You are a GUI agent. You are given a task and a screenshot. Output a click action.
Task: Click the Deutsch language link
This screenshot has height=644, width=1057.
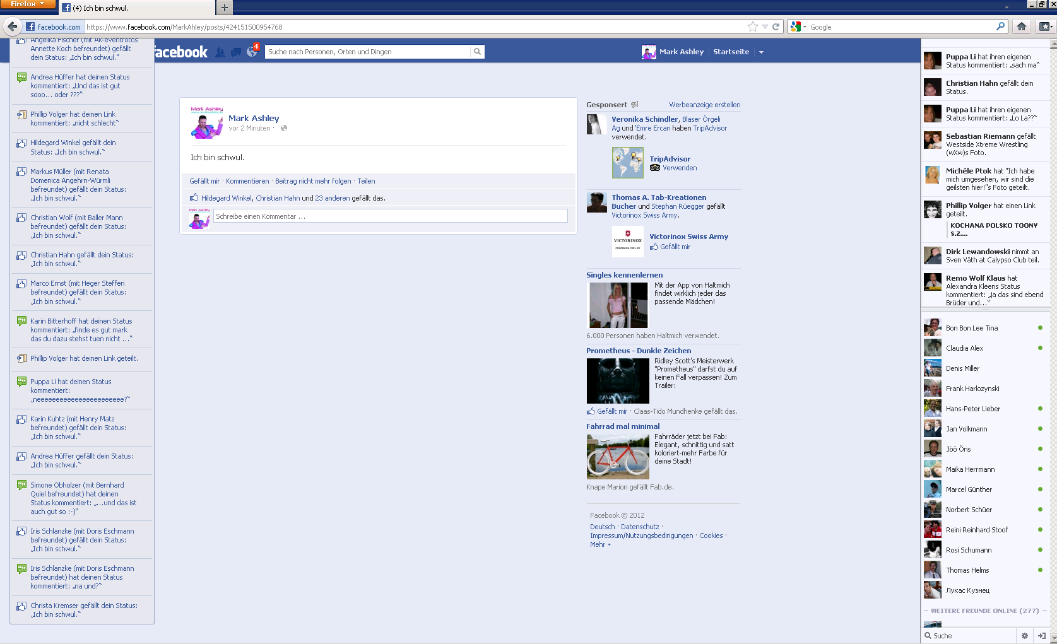pyautogui.click(x=602, y=527)
